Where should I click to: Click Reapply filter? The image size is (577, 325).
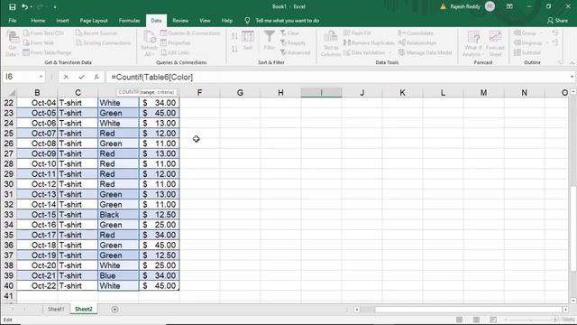293,42
